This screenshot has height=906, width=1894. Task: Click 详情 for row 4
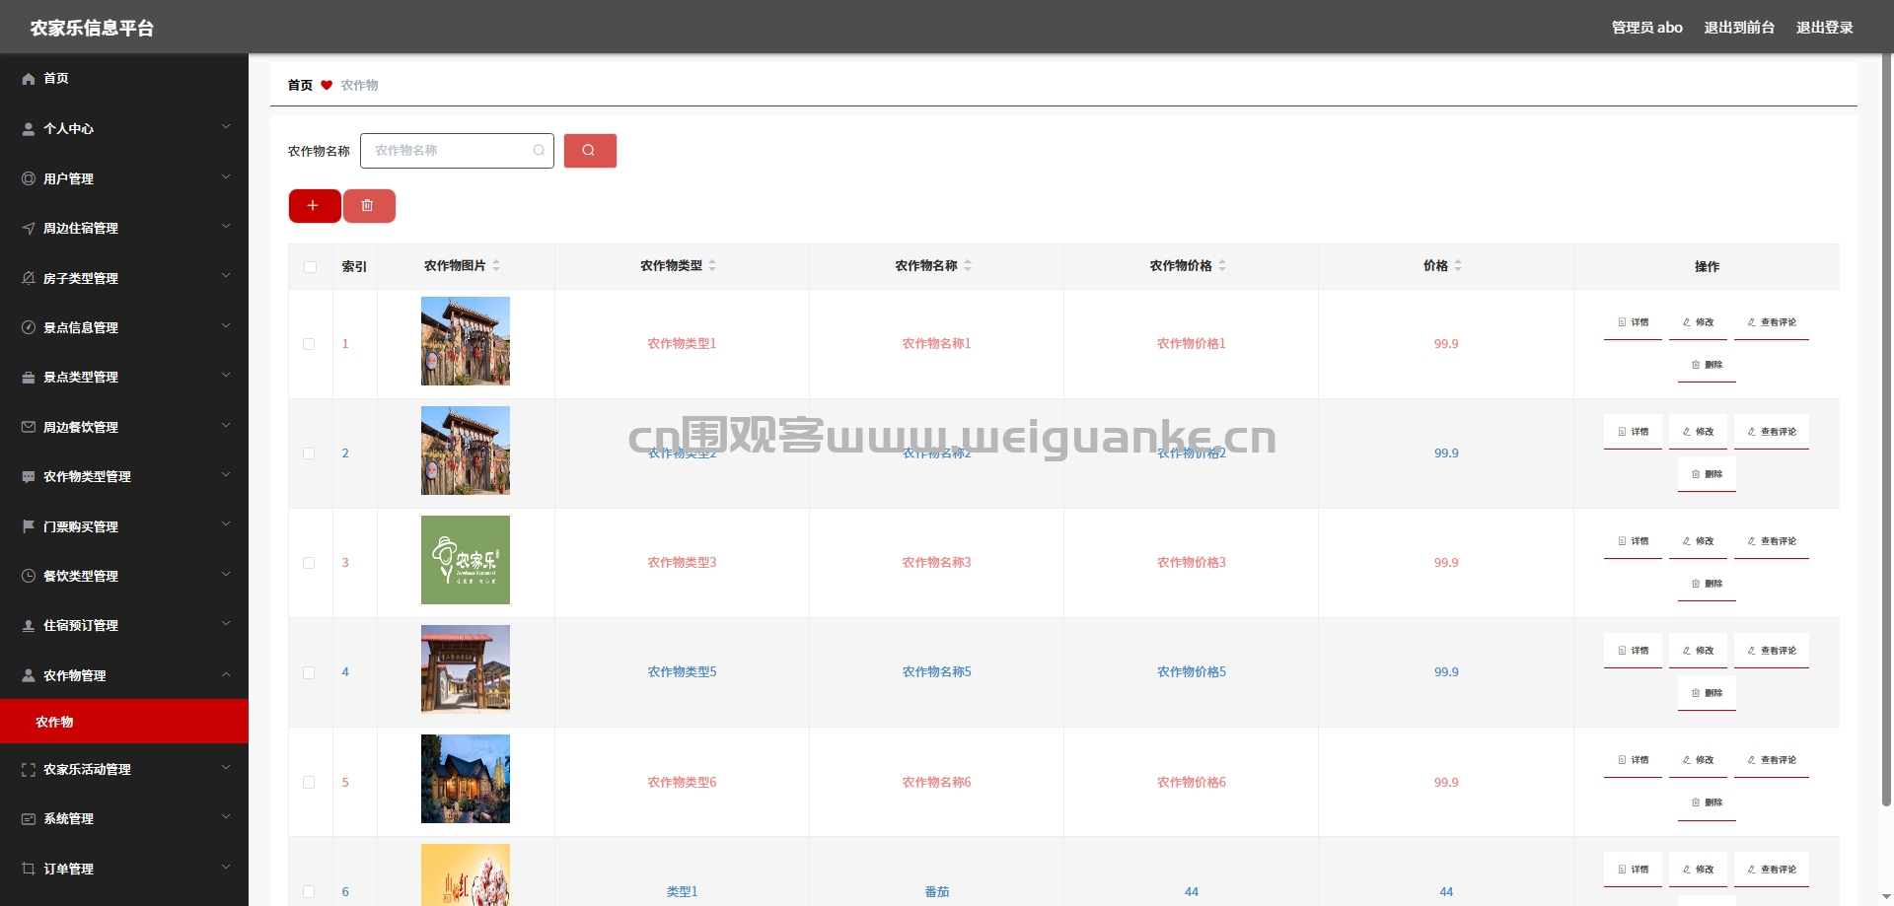point(1633,651)
